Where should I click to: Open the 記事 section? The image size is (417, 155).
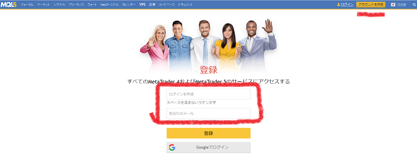(x=152, y=5)
